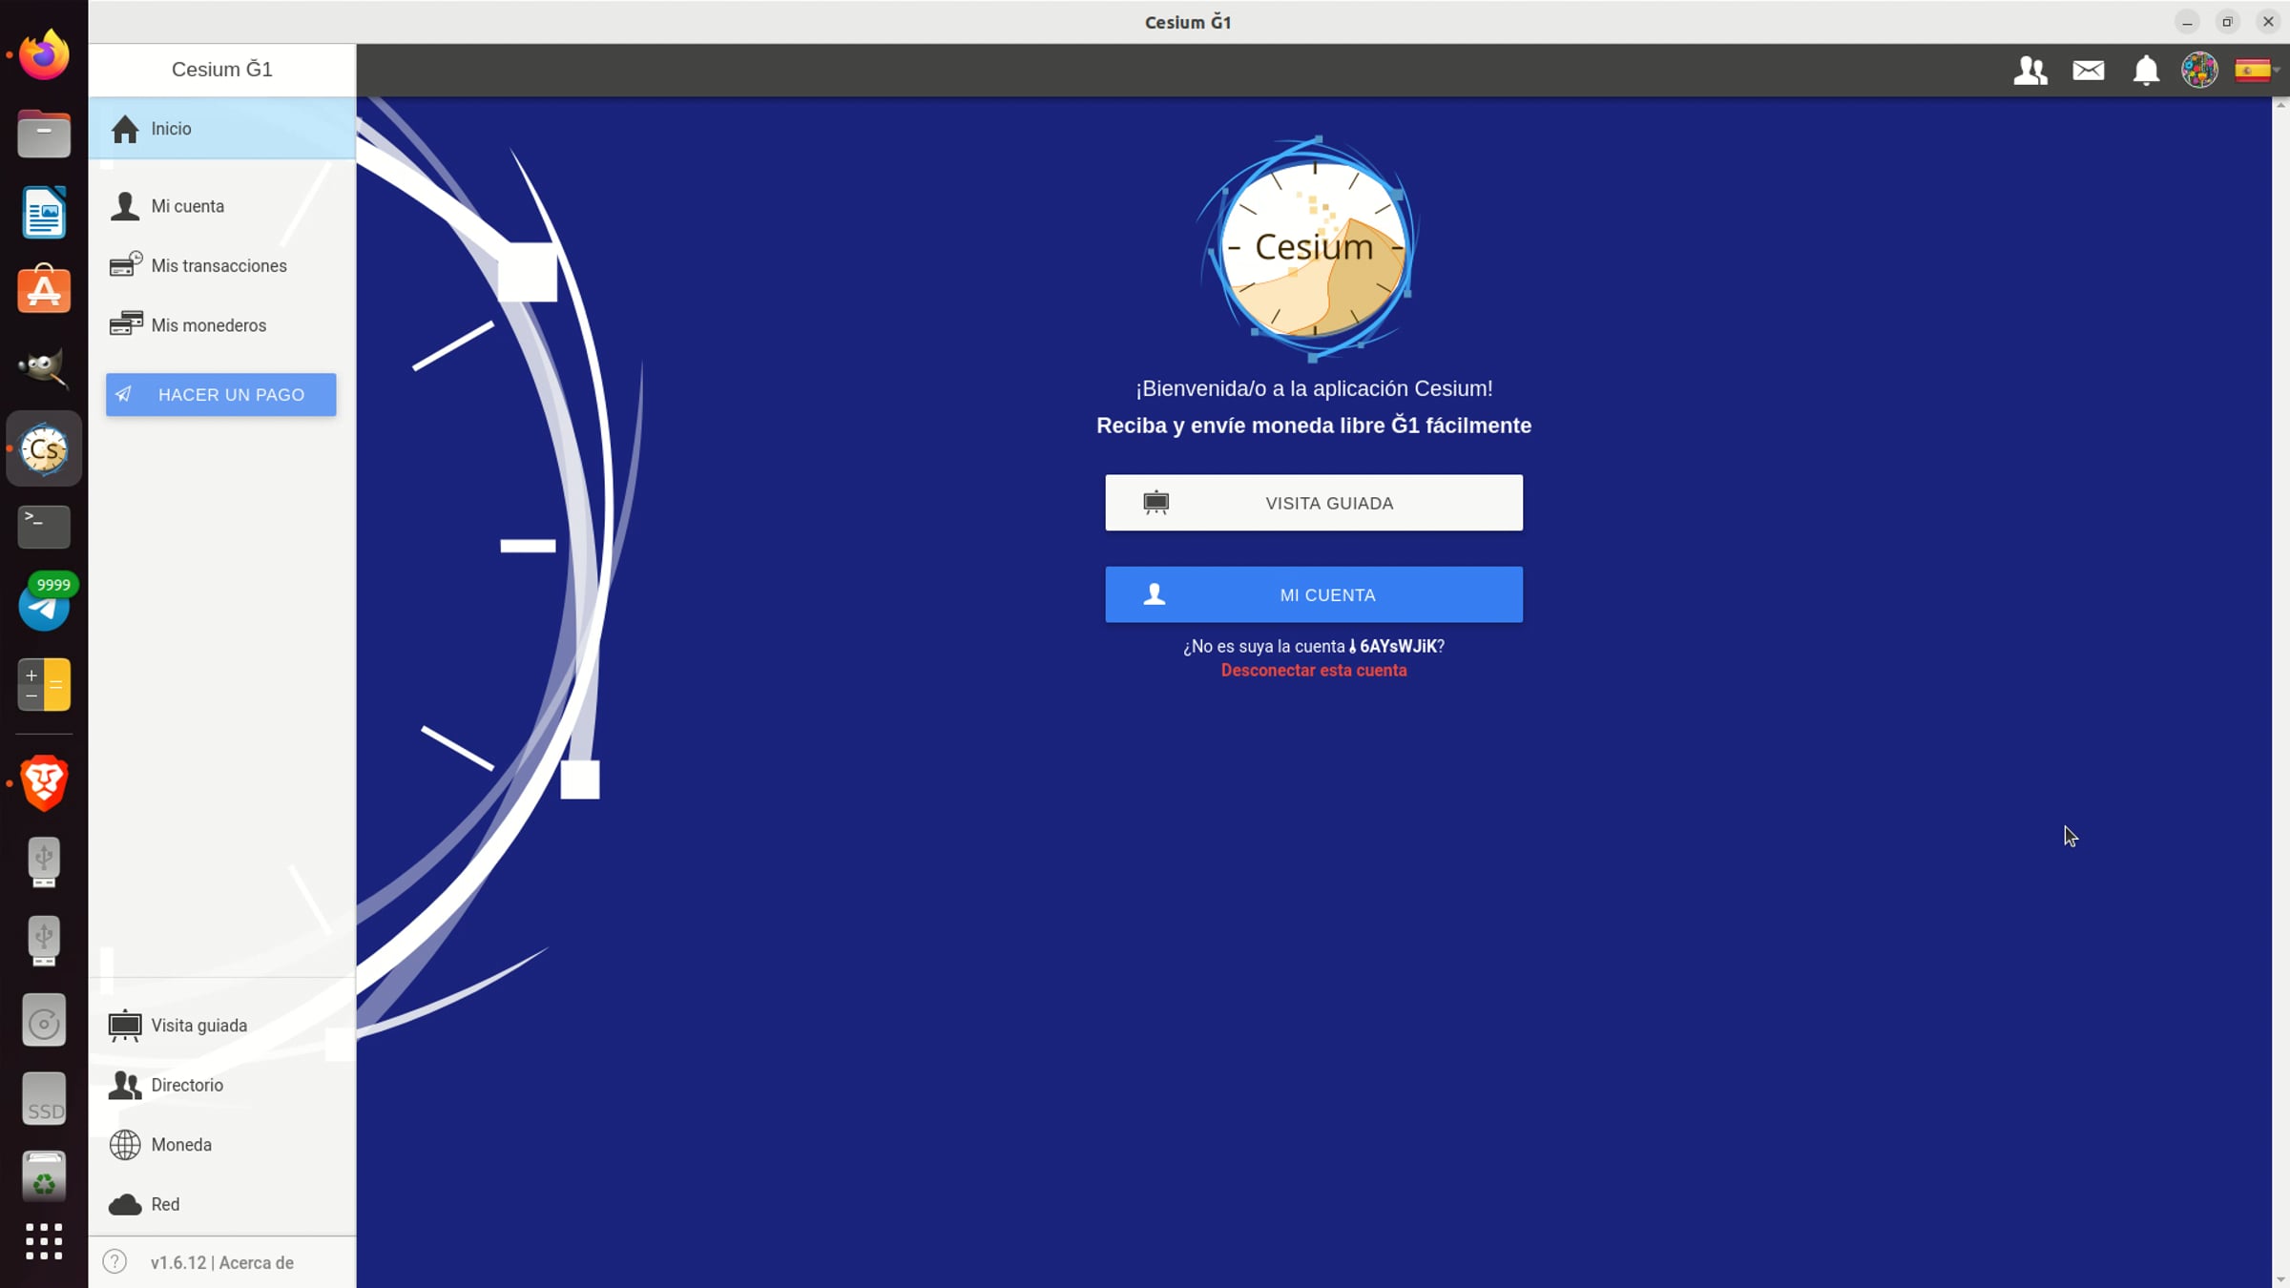
Task: Click the scrollbar down arrow
Action: (x=2281, y=1279)
